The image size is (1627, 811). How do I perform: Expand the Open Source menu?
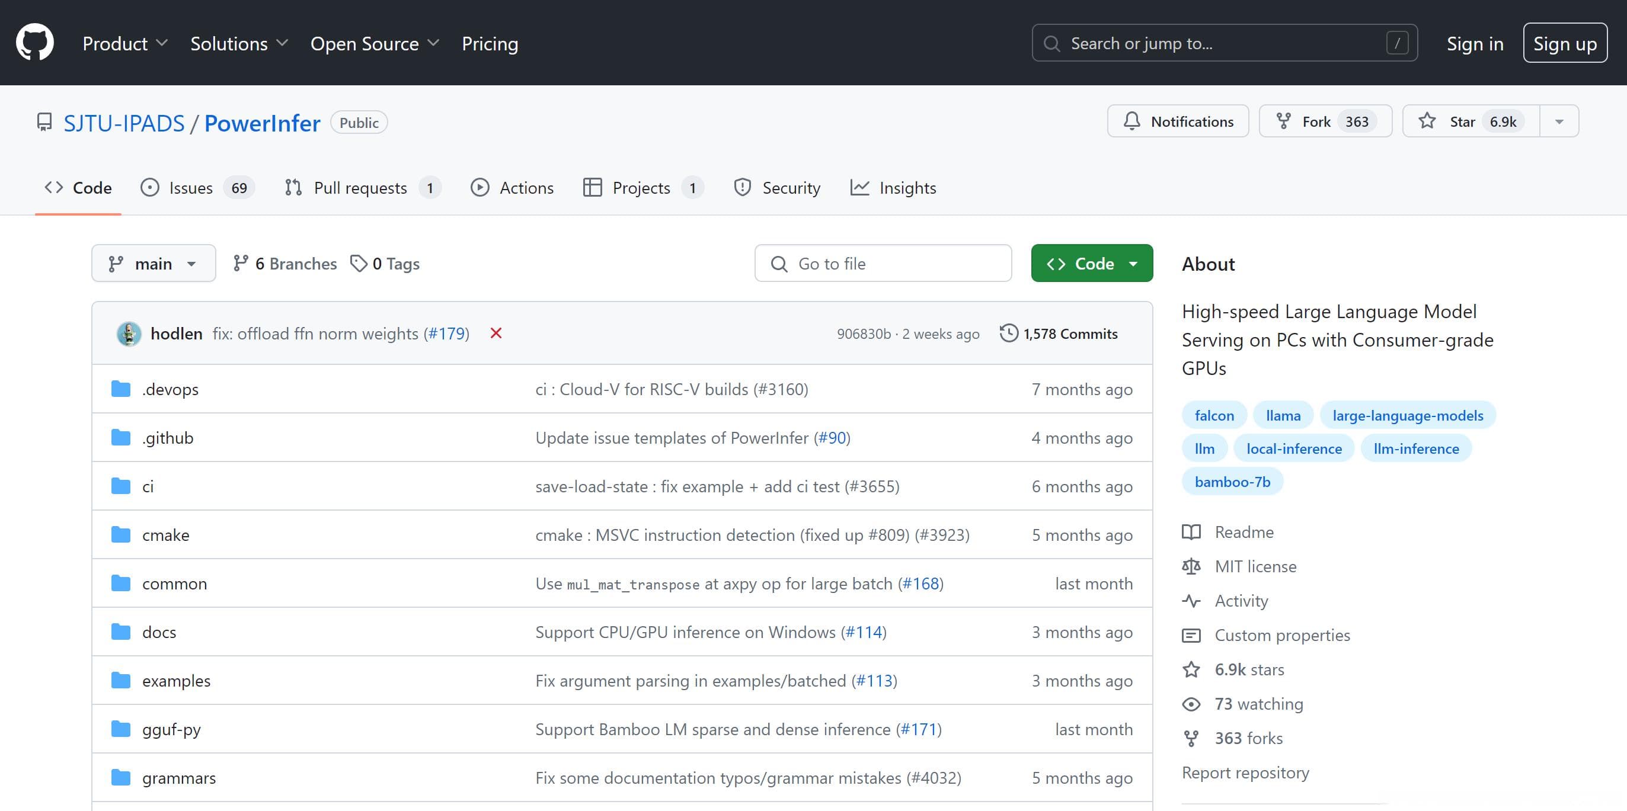tap(375, 43)
